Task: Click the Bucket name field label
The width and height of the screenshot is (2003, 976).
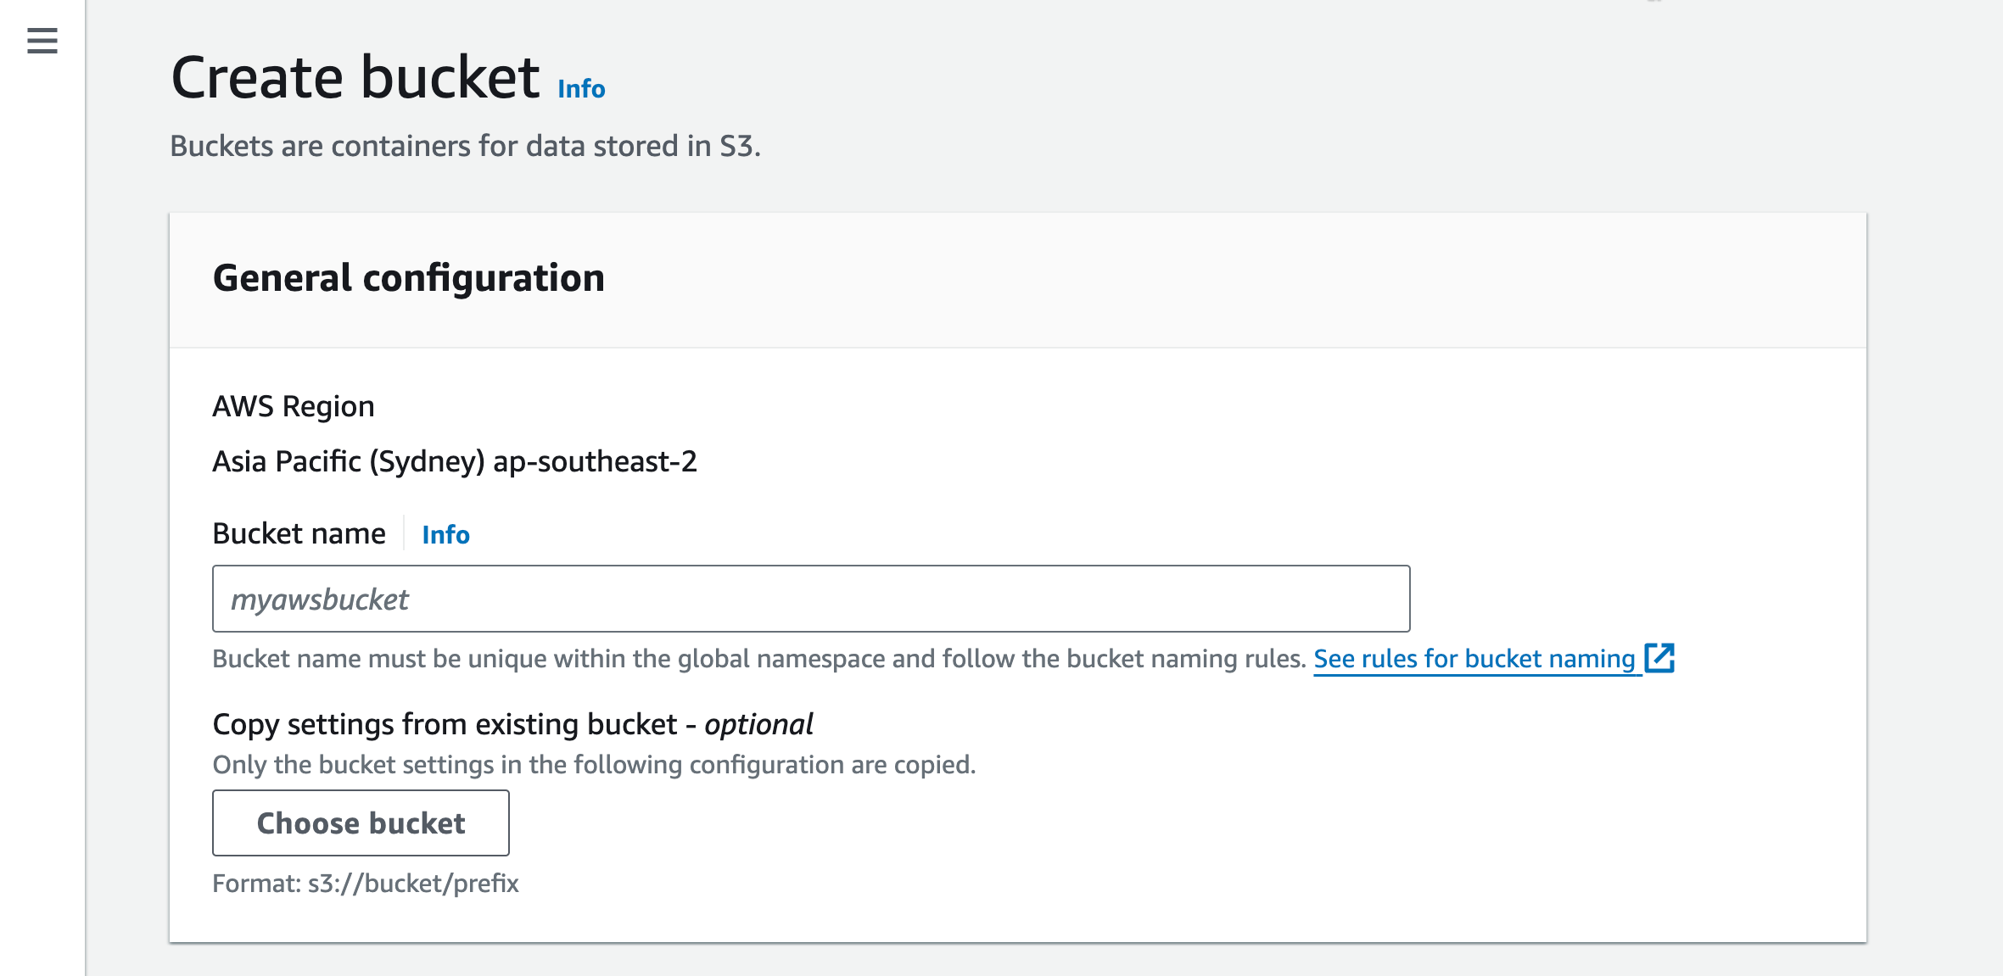Action: 299,534
